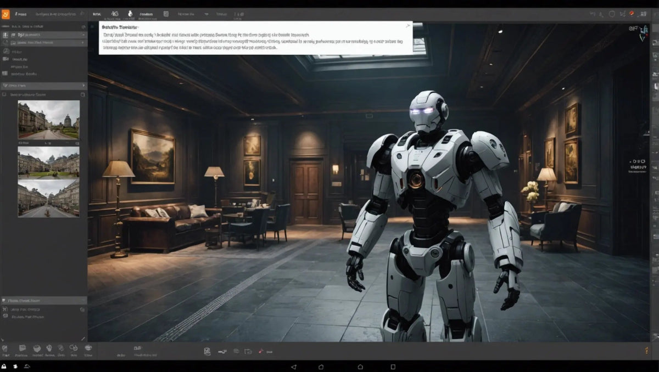659x372 pixels.
Task: Click the folder icon in the bottom-left toolbar
Action: (x=23, y=348)
